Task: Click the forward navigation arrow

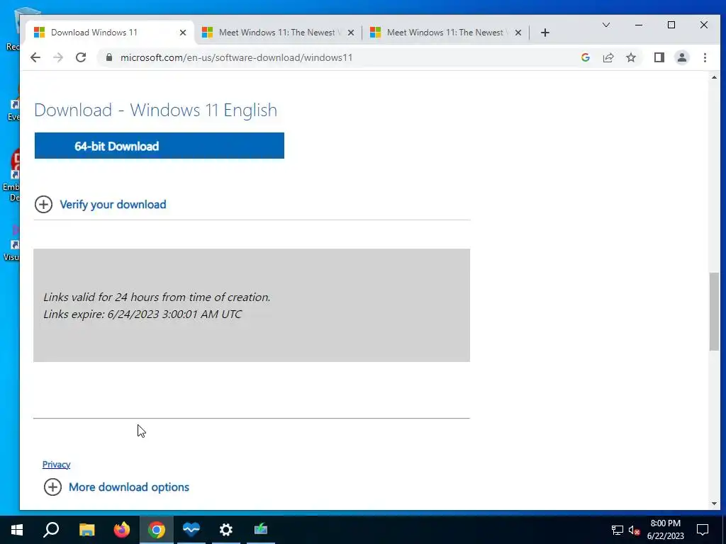Action: pyautogui.click(x=58, y=57)
